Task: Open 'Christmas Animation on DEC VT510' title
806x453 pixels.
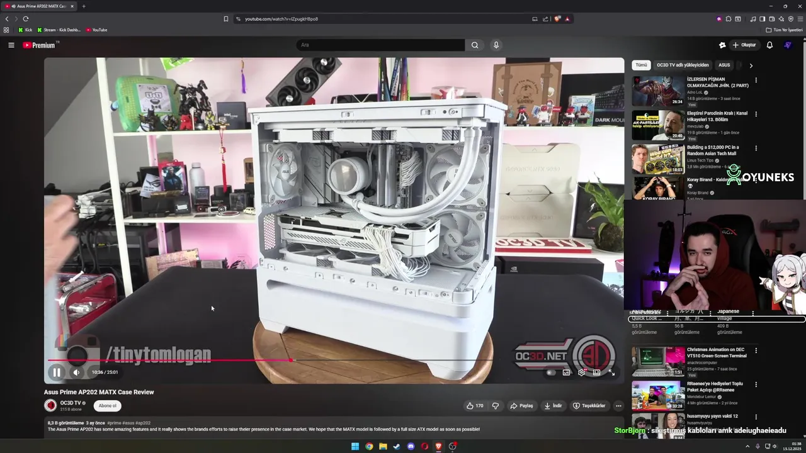Action: (x=717, y=352)
